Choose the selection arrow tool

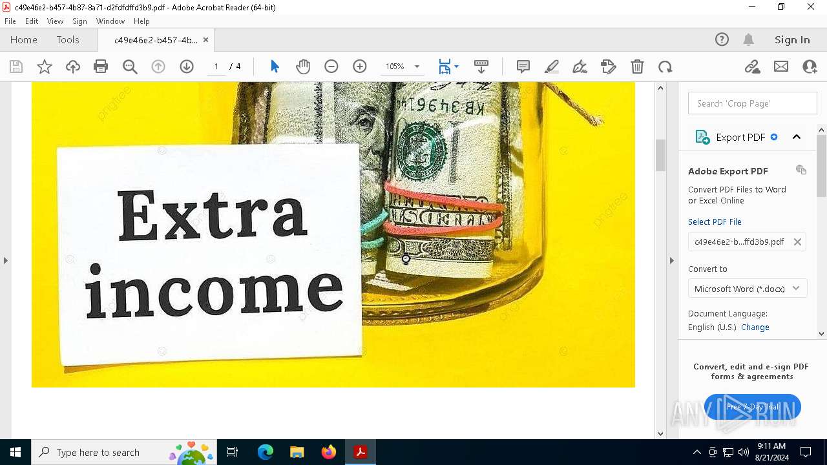click(x=275, y=67)
